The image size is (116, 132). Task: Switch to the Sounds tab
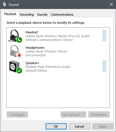point(42,15)
